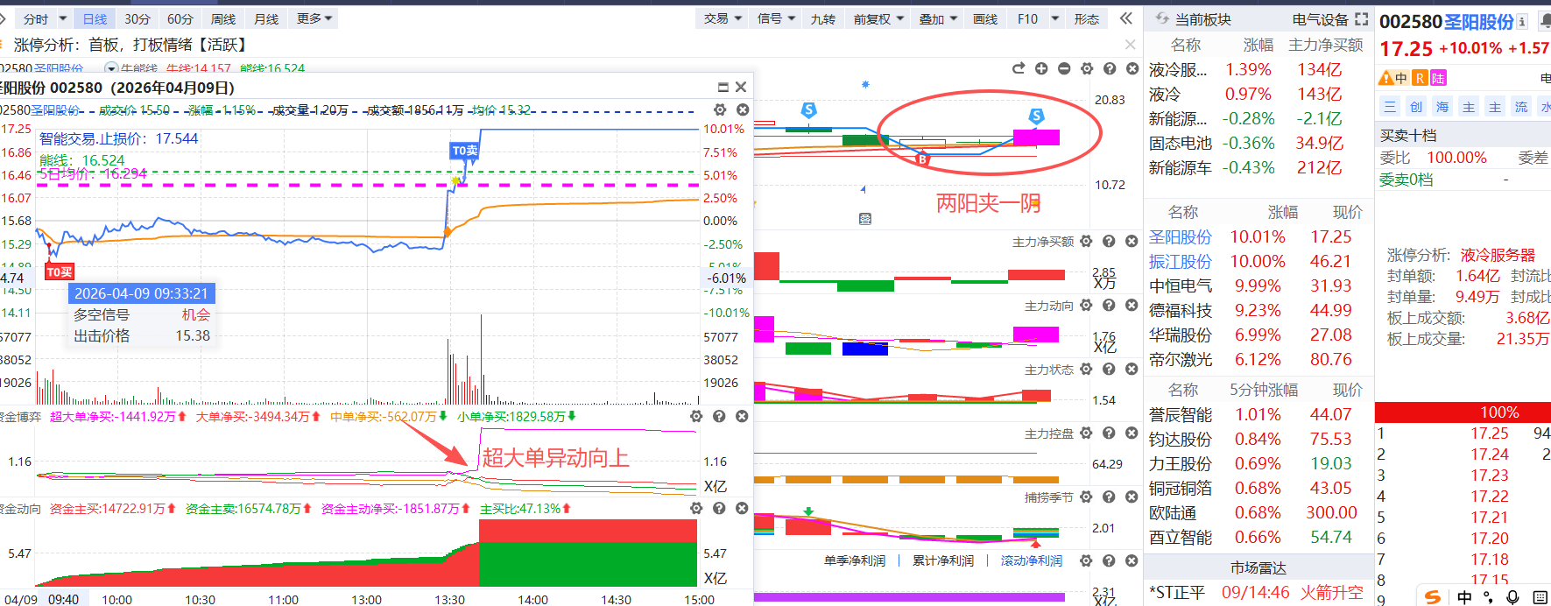Select 累计净利润 option
The image size is (1551, 606).
942,560
